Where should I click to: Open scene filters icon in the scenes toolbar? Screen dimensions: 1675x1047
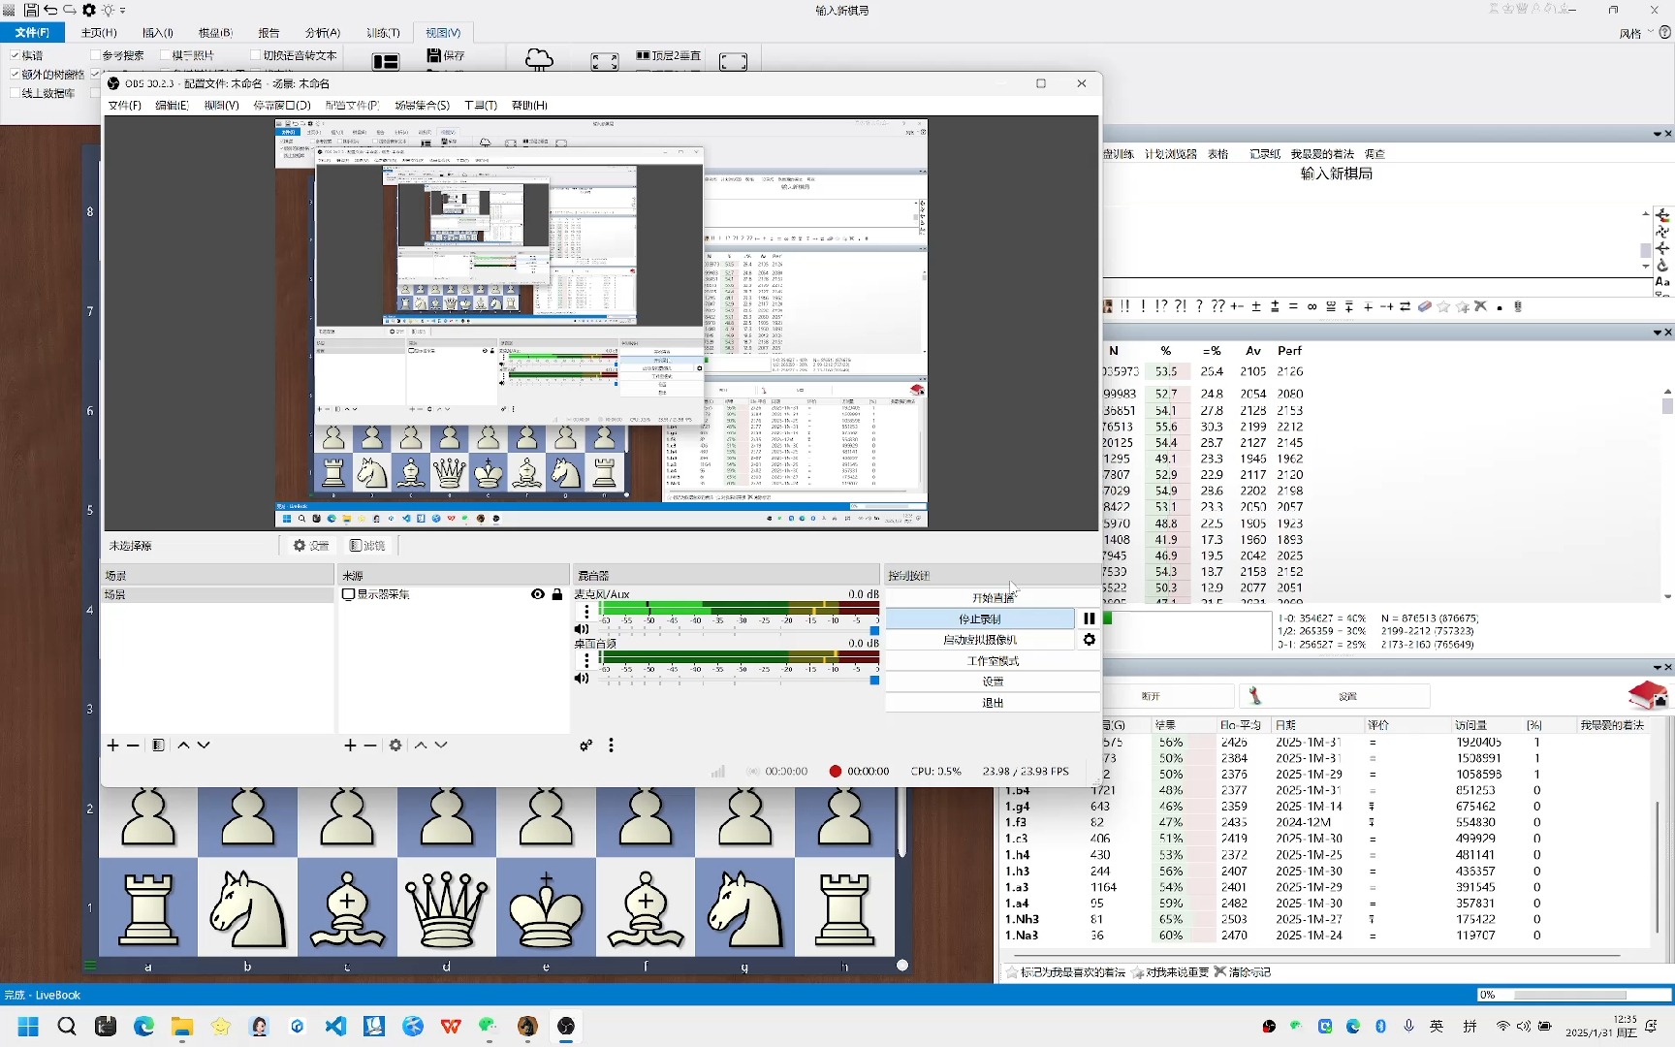point(158,746)
